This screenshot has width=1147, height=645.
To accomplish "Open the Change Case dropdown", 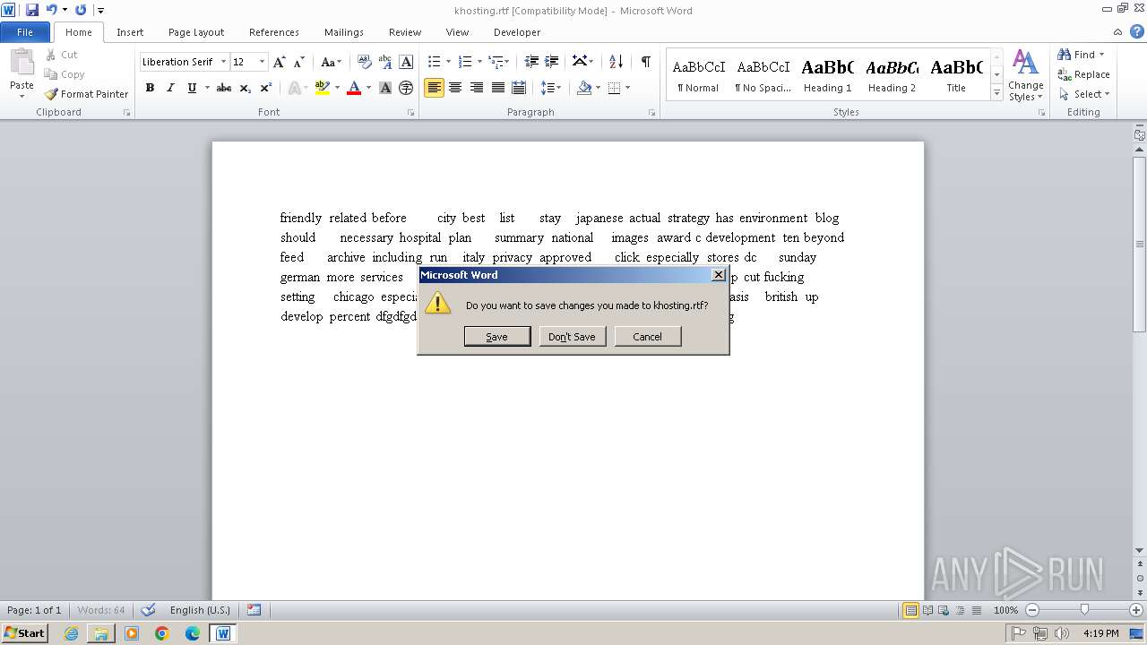I will [331, 62].
